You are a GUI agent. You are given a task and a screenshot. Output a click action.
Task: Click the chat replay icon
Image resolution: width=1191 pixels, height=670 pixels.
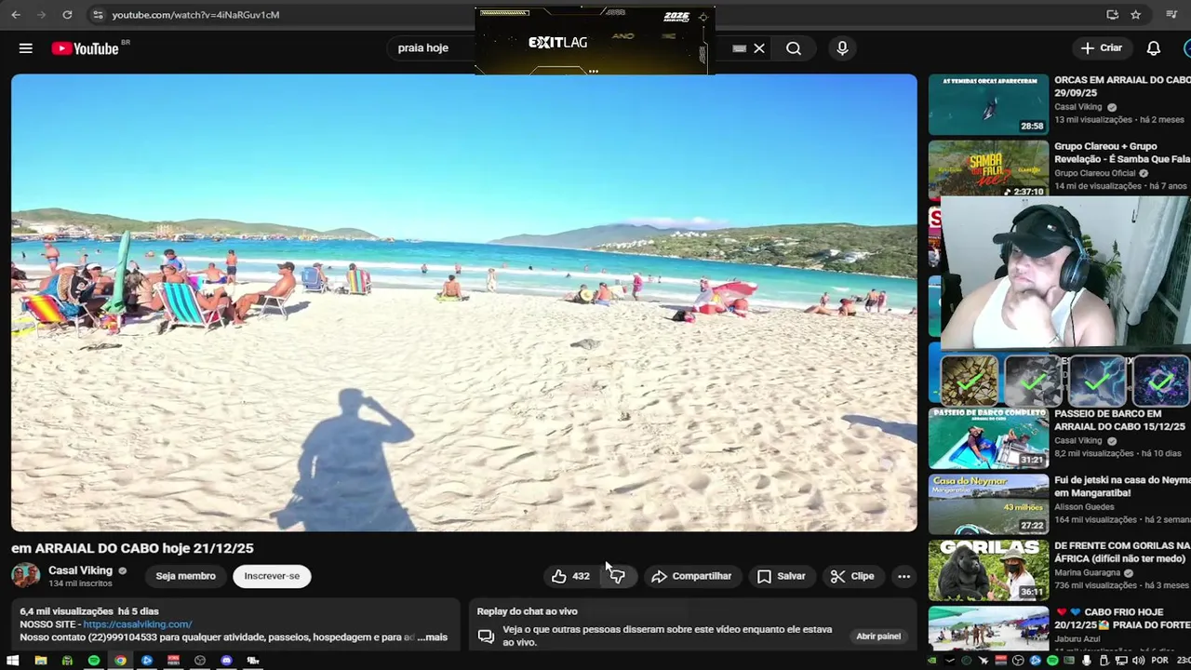(x=486, y=636)
